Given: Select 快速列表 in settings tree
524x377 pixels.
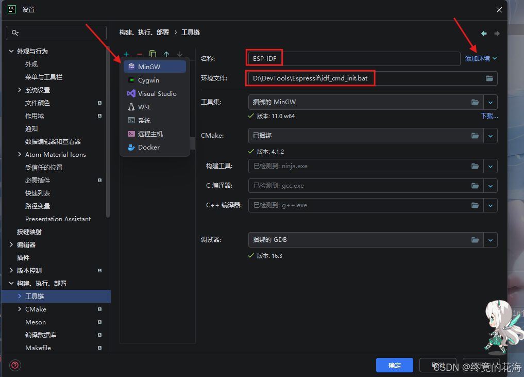Looking at the screenshot, I should (38, 193).
